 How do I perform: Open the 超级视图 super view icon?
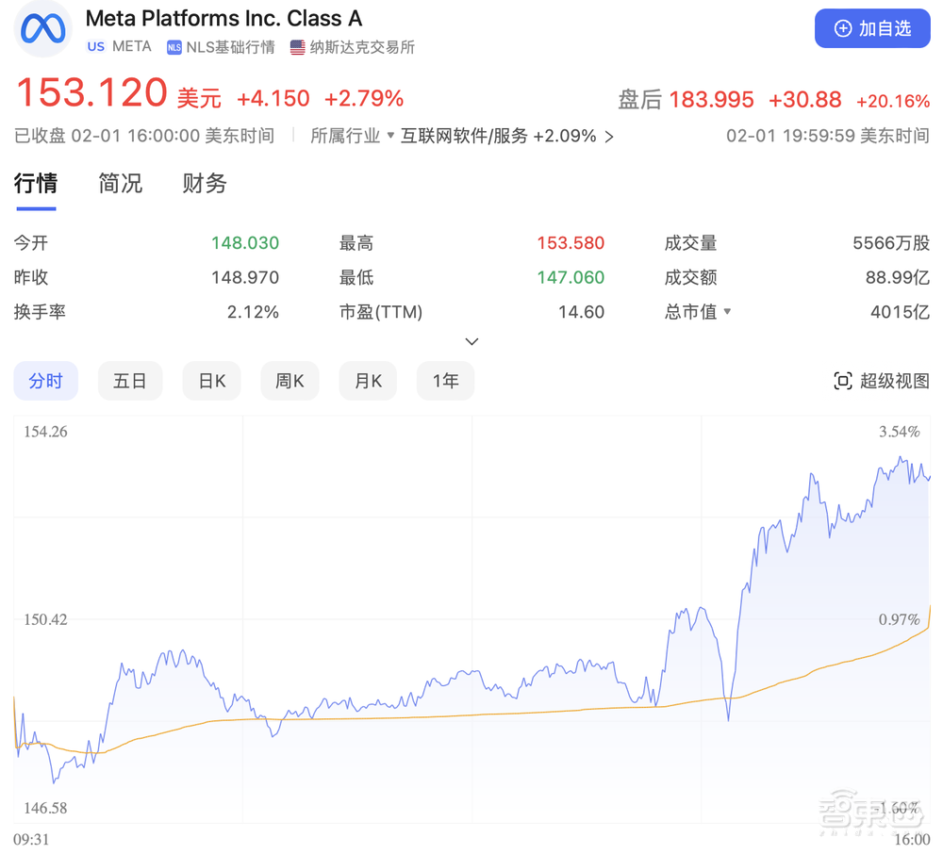click(844, 380)
